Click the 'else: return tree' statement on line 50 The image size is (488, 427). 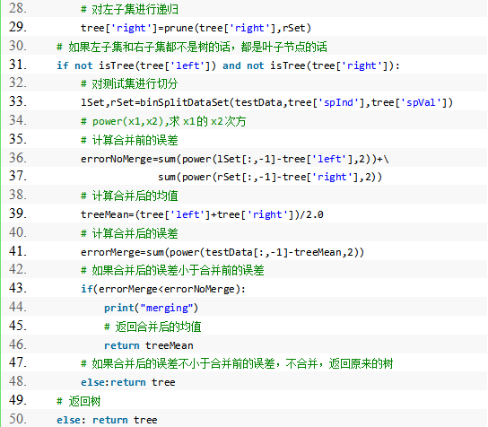pyautogui.click(x=107, y=420)
